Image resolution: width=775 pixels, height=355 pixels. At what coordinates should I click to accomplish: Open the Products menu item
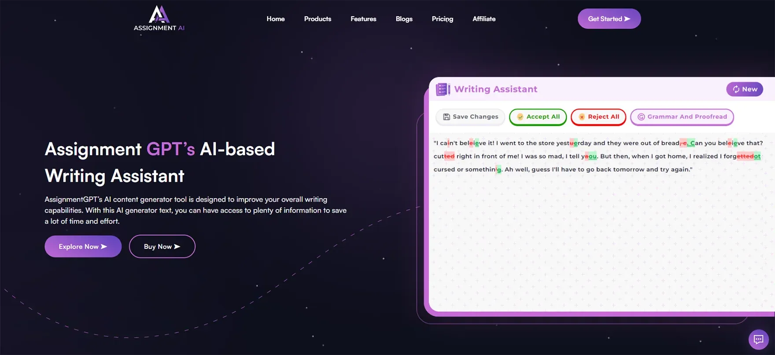[x=317, y=19]
